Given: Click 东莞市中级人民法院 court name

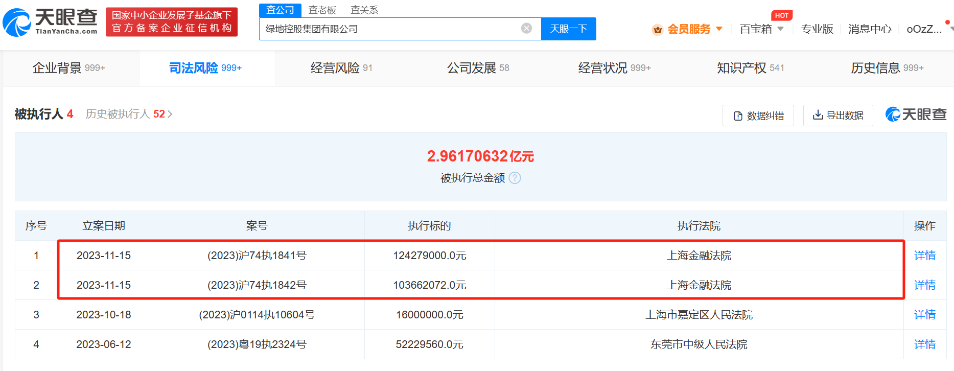Looking at the screenshot, I should 699,344.
